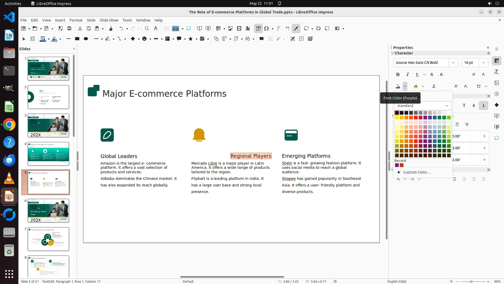
Task: Open the Format menu
Action: pos(76,20)
